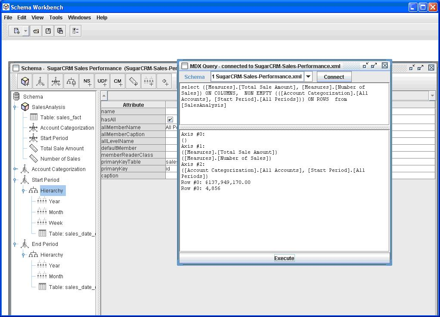Click the Add Named Set (NS) icon
440x317 pixels.
click(87, 81)
